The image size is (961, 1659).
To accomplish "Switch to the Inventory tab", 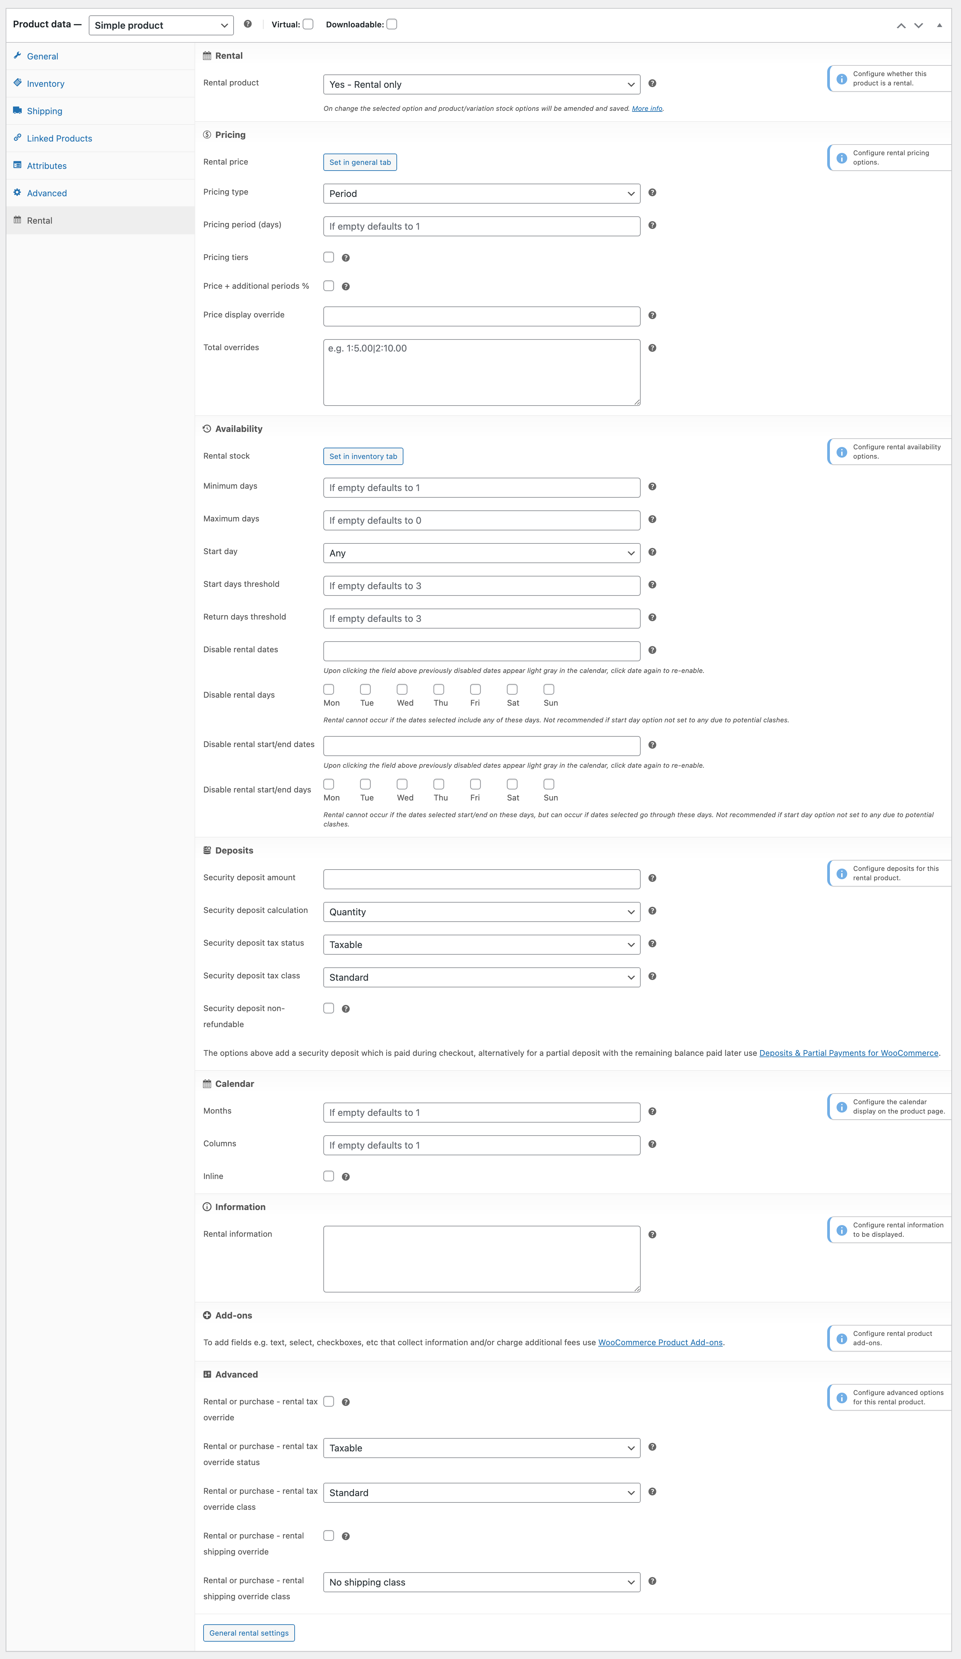I will [x=45, y=83].
